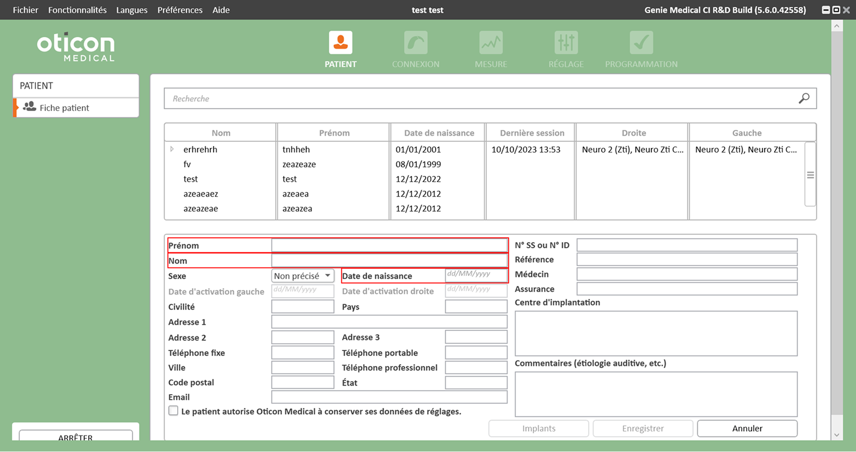Image resolution: width=856 pixels, height=452 pixels.
Task: Focus the Médecin input field
Action: (687, 274)
